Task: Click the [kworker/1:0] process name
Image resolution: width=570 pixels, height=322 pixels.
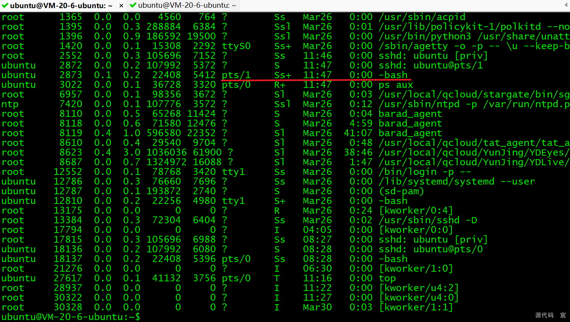Action: (416, 269)
